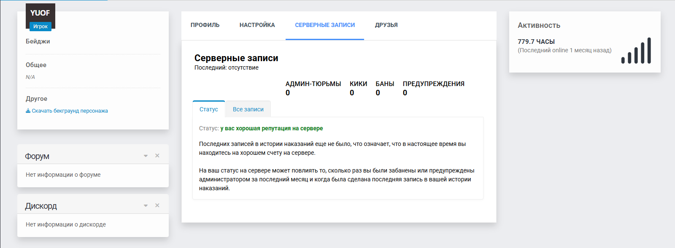
Task: Select the Статус sub-tab
Action: tap(209, 109)
